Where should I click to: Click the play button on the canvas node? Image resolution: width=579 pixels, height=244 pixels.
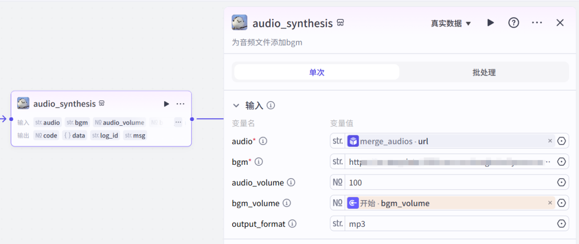166,104
